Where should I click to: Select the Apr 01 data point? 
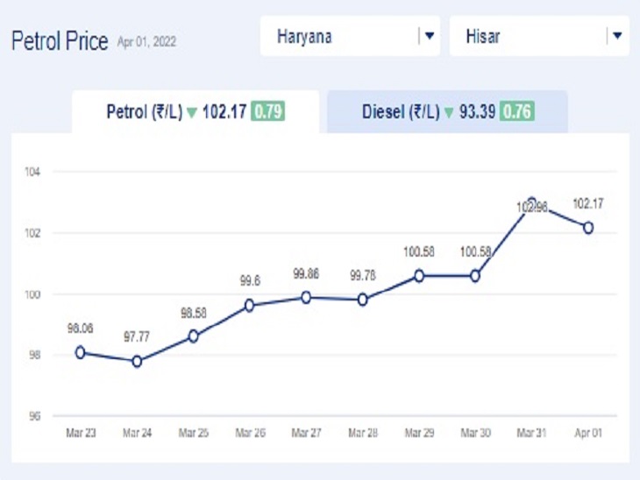point(587,227)
